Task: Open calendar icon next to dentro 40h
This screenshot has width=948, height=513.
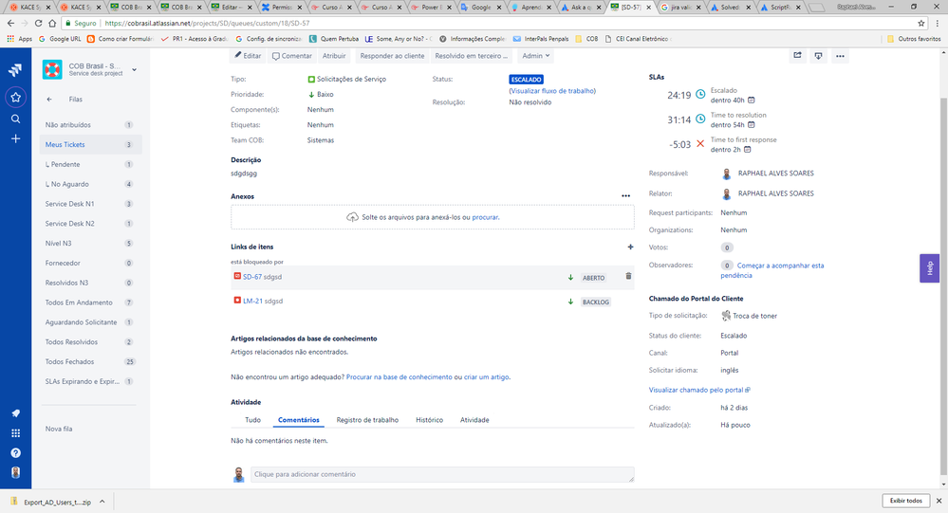Action: [752, 101]
